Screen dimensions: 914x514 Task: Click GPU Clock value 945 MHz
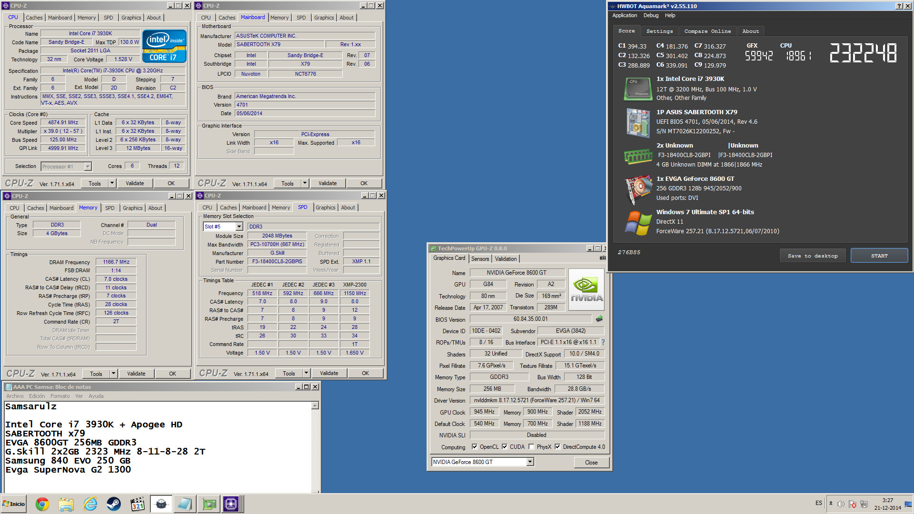[484, 412]
